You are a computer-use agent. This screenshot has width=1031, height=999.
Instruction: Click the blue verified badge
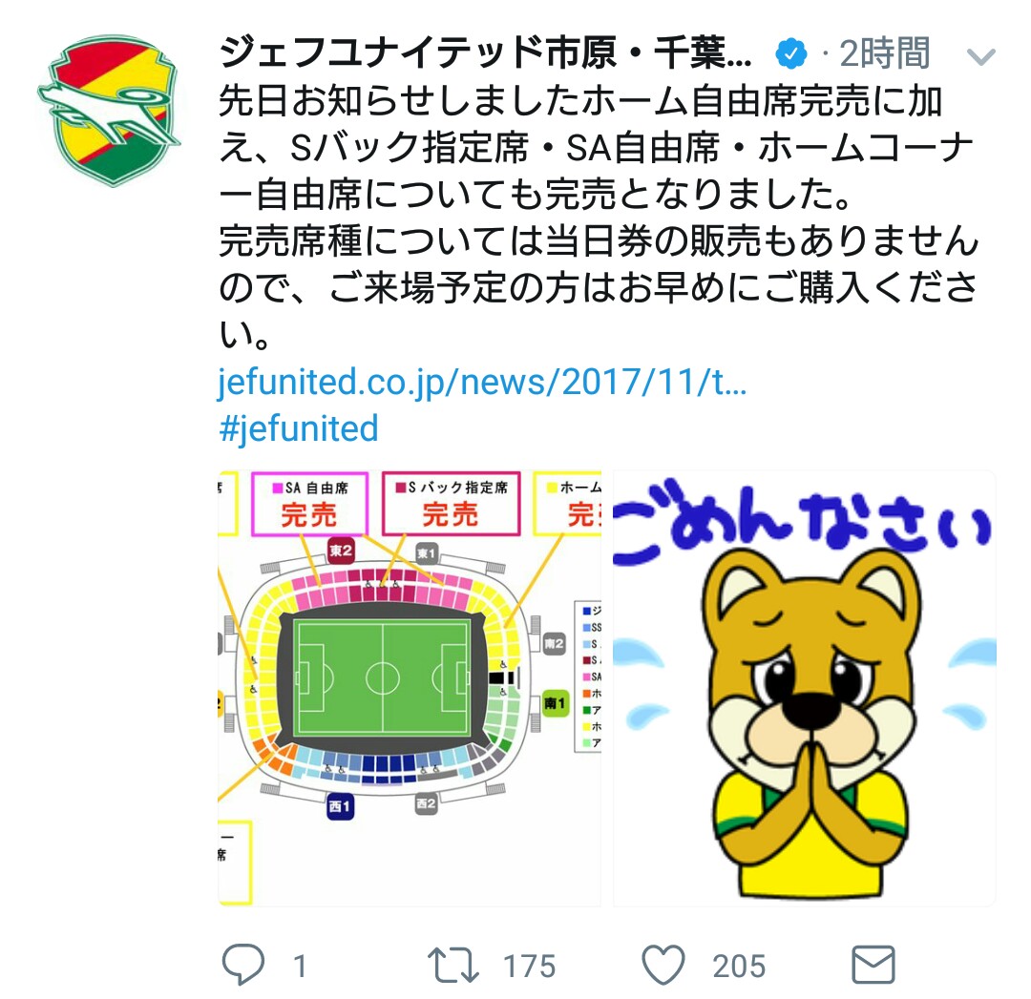click(791, 54)
